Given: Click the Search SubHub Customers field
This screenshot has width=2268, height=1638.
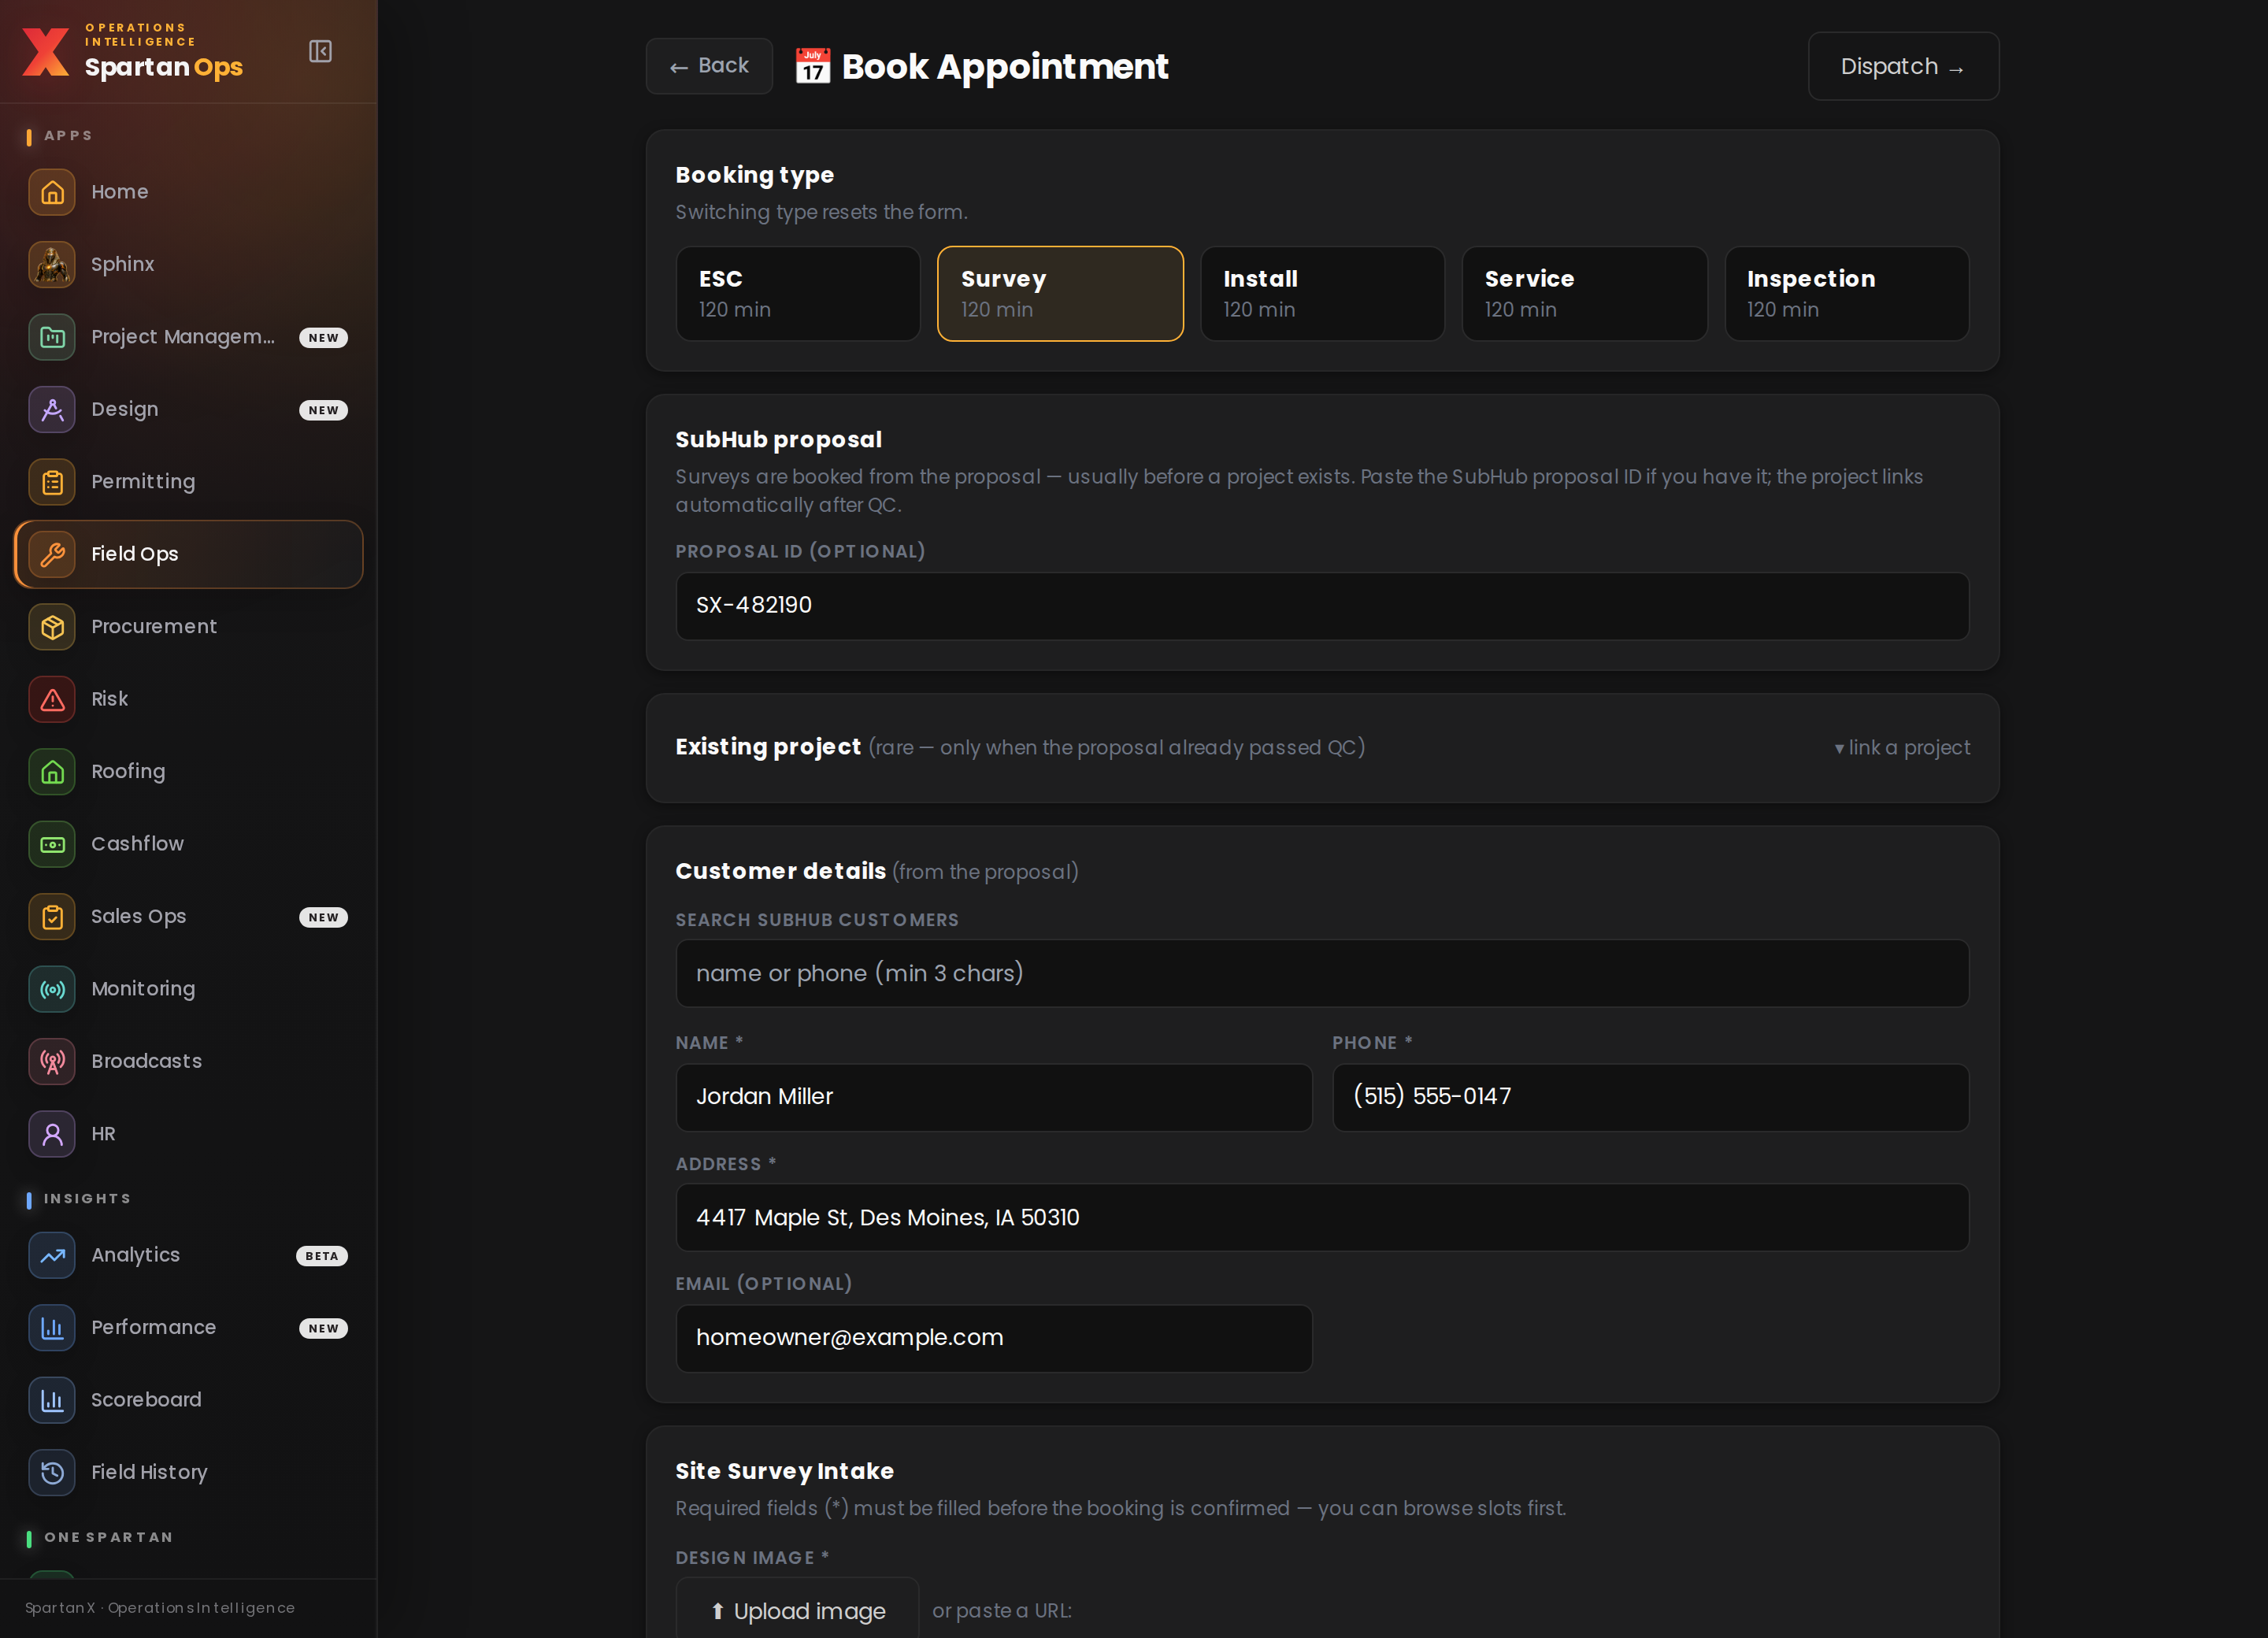Looking at the screenshot, I should click(1322, 973).
